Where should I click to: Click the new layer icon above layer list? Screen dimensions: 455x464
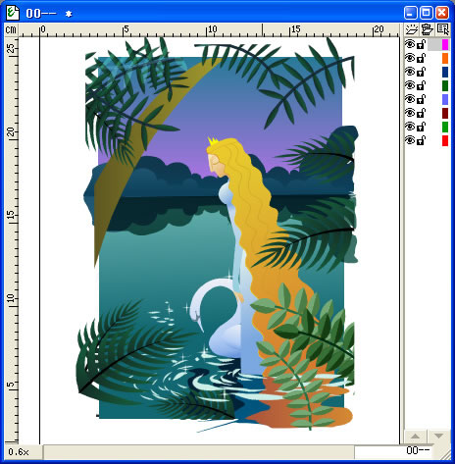tap(411, 29)
